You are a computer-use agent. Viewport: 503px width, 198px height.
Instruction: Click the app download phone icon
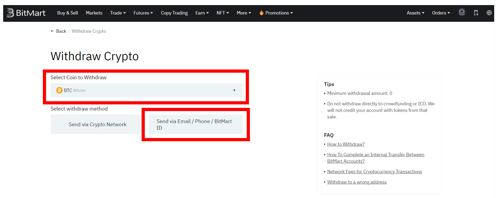[476, 13]
